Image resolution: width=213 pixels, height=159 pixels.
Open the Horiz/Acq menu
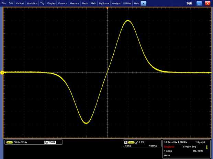(32, 3)
